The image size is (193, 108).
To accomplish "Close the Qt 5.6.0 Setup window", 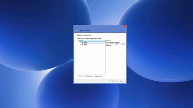I will (x=125, y=26).
